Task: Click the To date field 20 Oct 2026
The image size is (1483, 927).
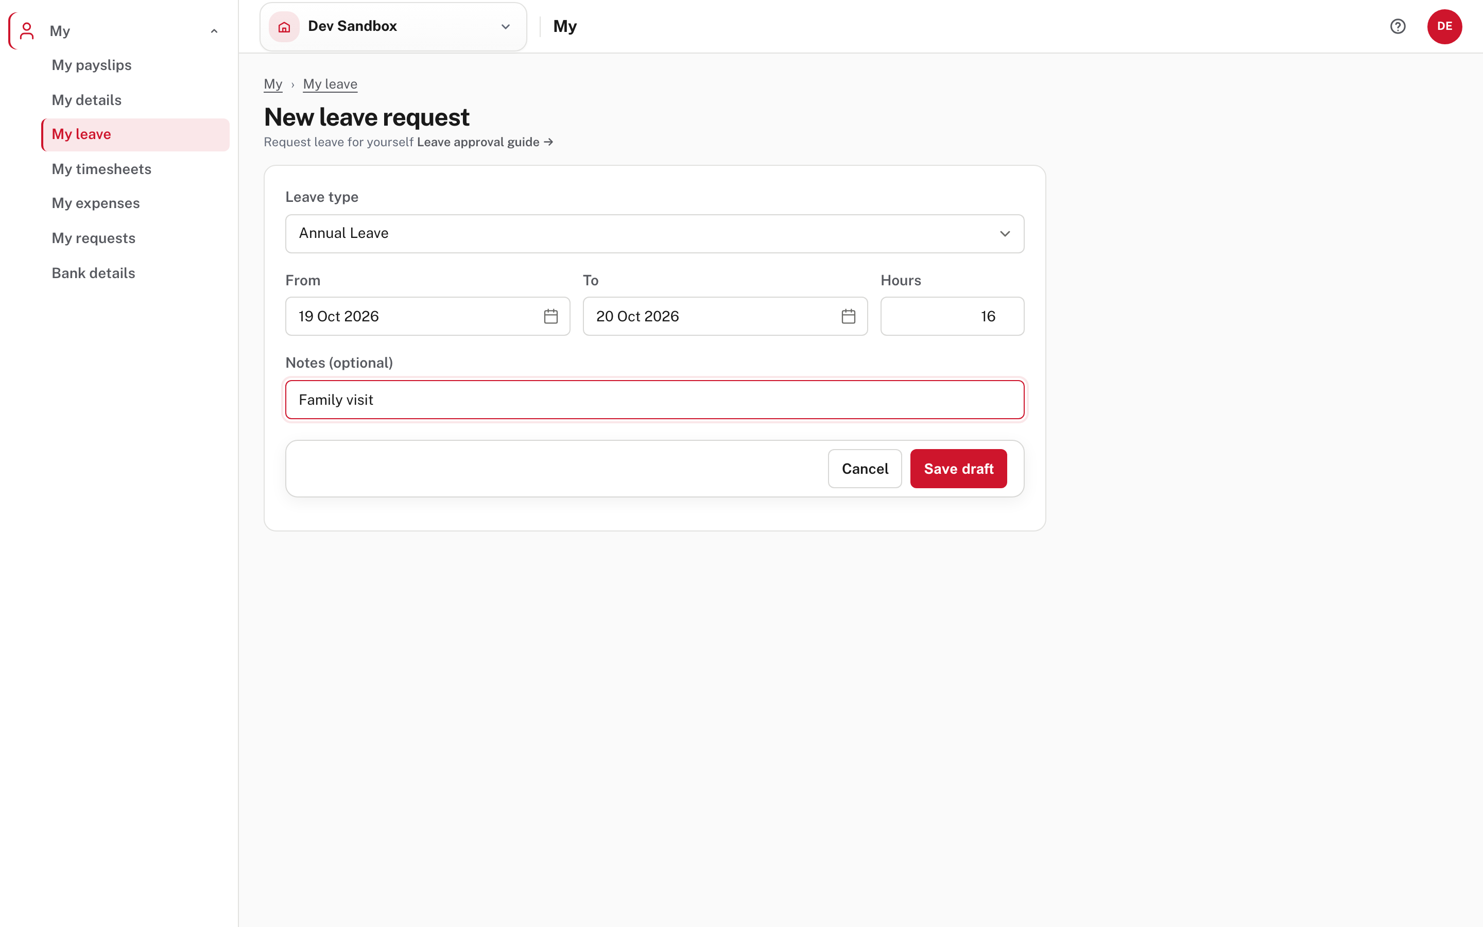Action: (725, 316)
